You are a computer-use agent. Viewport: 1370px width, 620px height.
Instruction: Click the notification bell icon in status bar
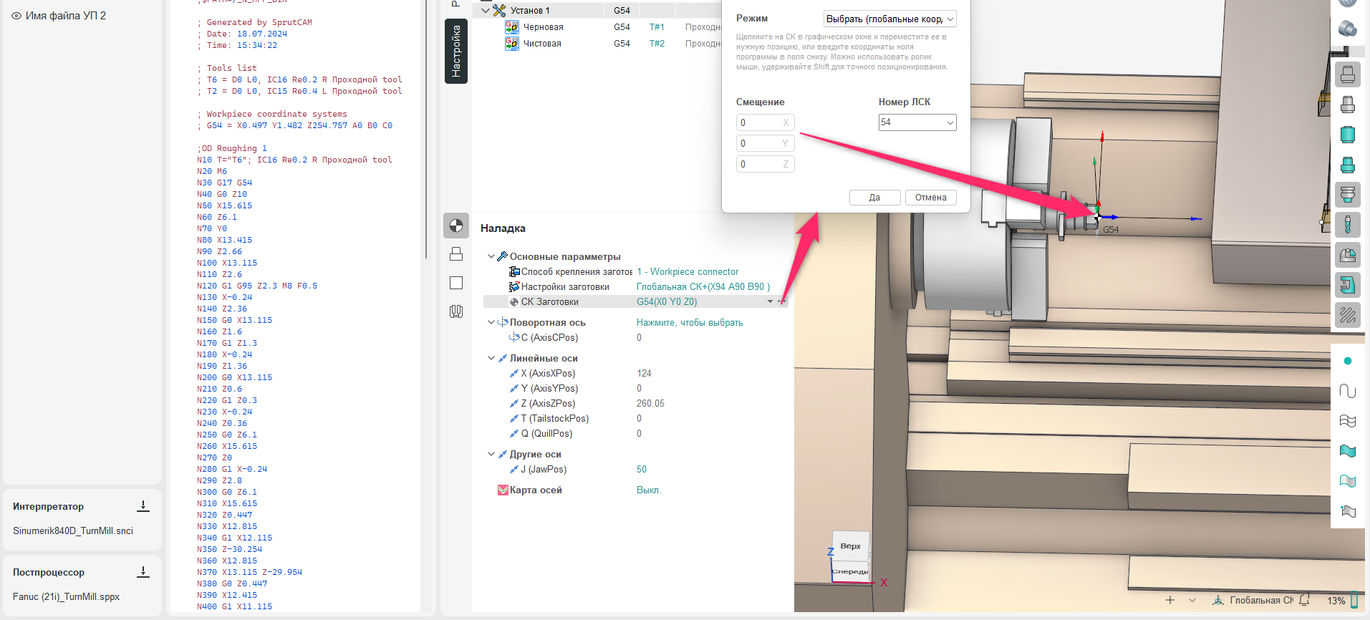(1304, 600)
